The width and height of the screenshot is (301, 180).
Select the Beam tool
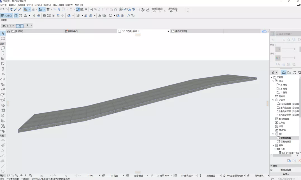3,74
